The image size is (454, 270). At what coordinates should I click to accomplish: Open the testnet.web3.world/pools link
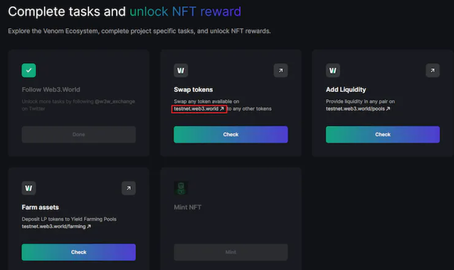[x=358, y=109]
